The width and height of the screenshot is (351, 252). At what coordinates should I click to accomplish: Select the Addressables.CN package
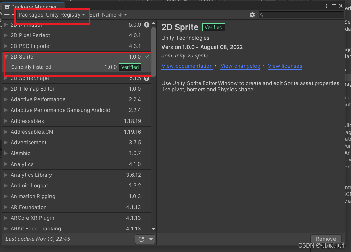[76, 132]
